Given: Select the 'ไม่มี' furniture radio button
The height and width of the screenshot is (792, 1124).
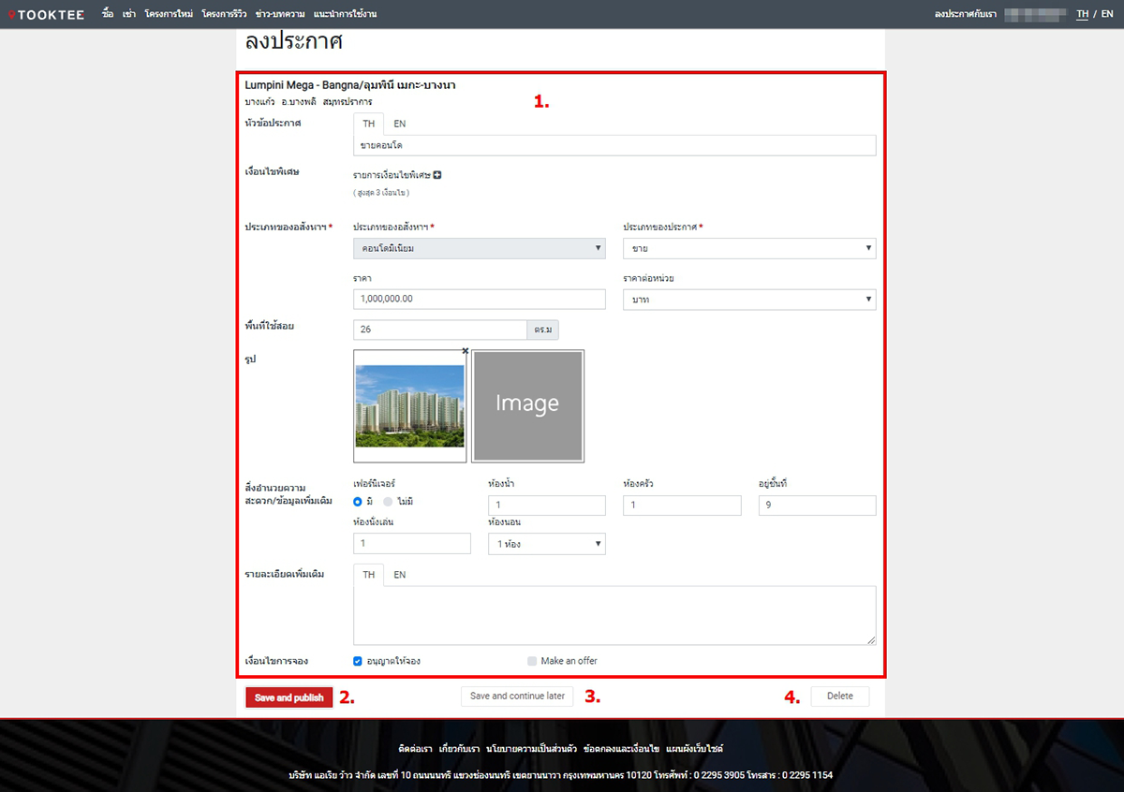Looking at the screenshot, I should pyautogui.click(x=388, y=502).
